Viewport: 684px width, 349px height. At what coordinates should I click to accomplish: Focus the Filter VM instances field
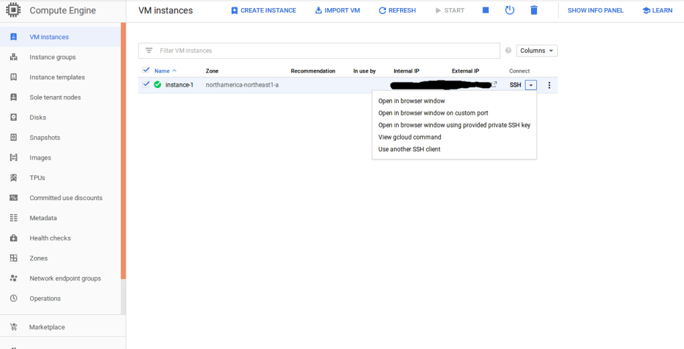pos(326,51)
